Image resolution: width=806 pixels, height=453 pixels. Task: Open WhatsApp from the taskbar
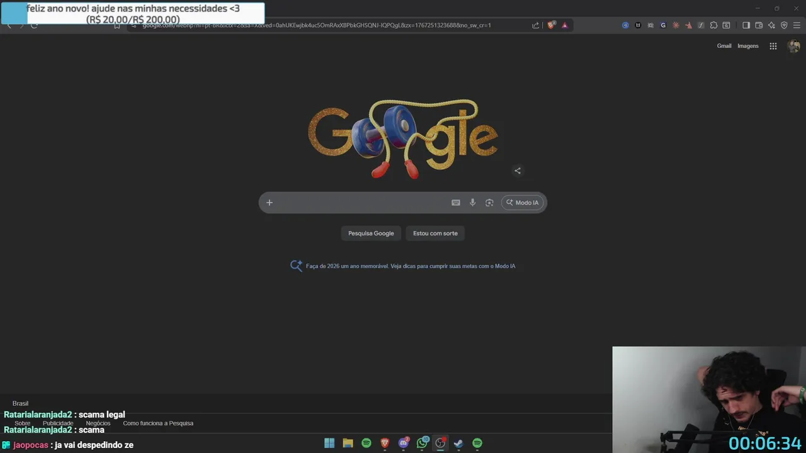pos(422,443)
